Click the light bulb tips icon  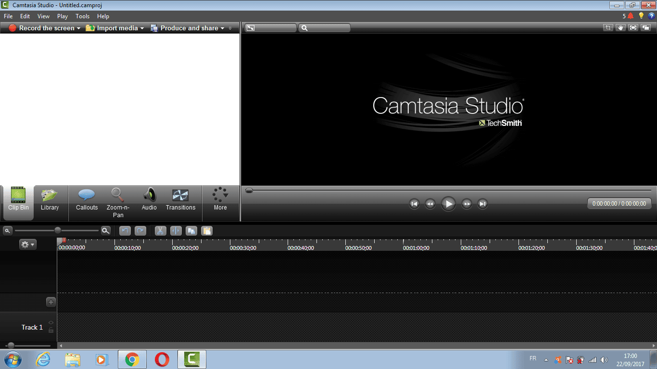tap(641, 16)
